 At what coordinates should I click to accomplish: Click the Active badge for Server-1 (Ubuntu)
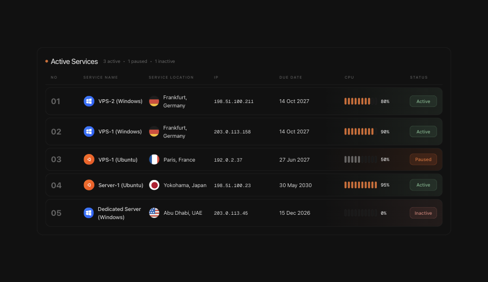423,185
